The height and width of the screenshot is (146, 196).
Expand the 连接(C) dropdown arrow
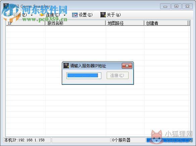pos(65,15)
